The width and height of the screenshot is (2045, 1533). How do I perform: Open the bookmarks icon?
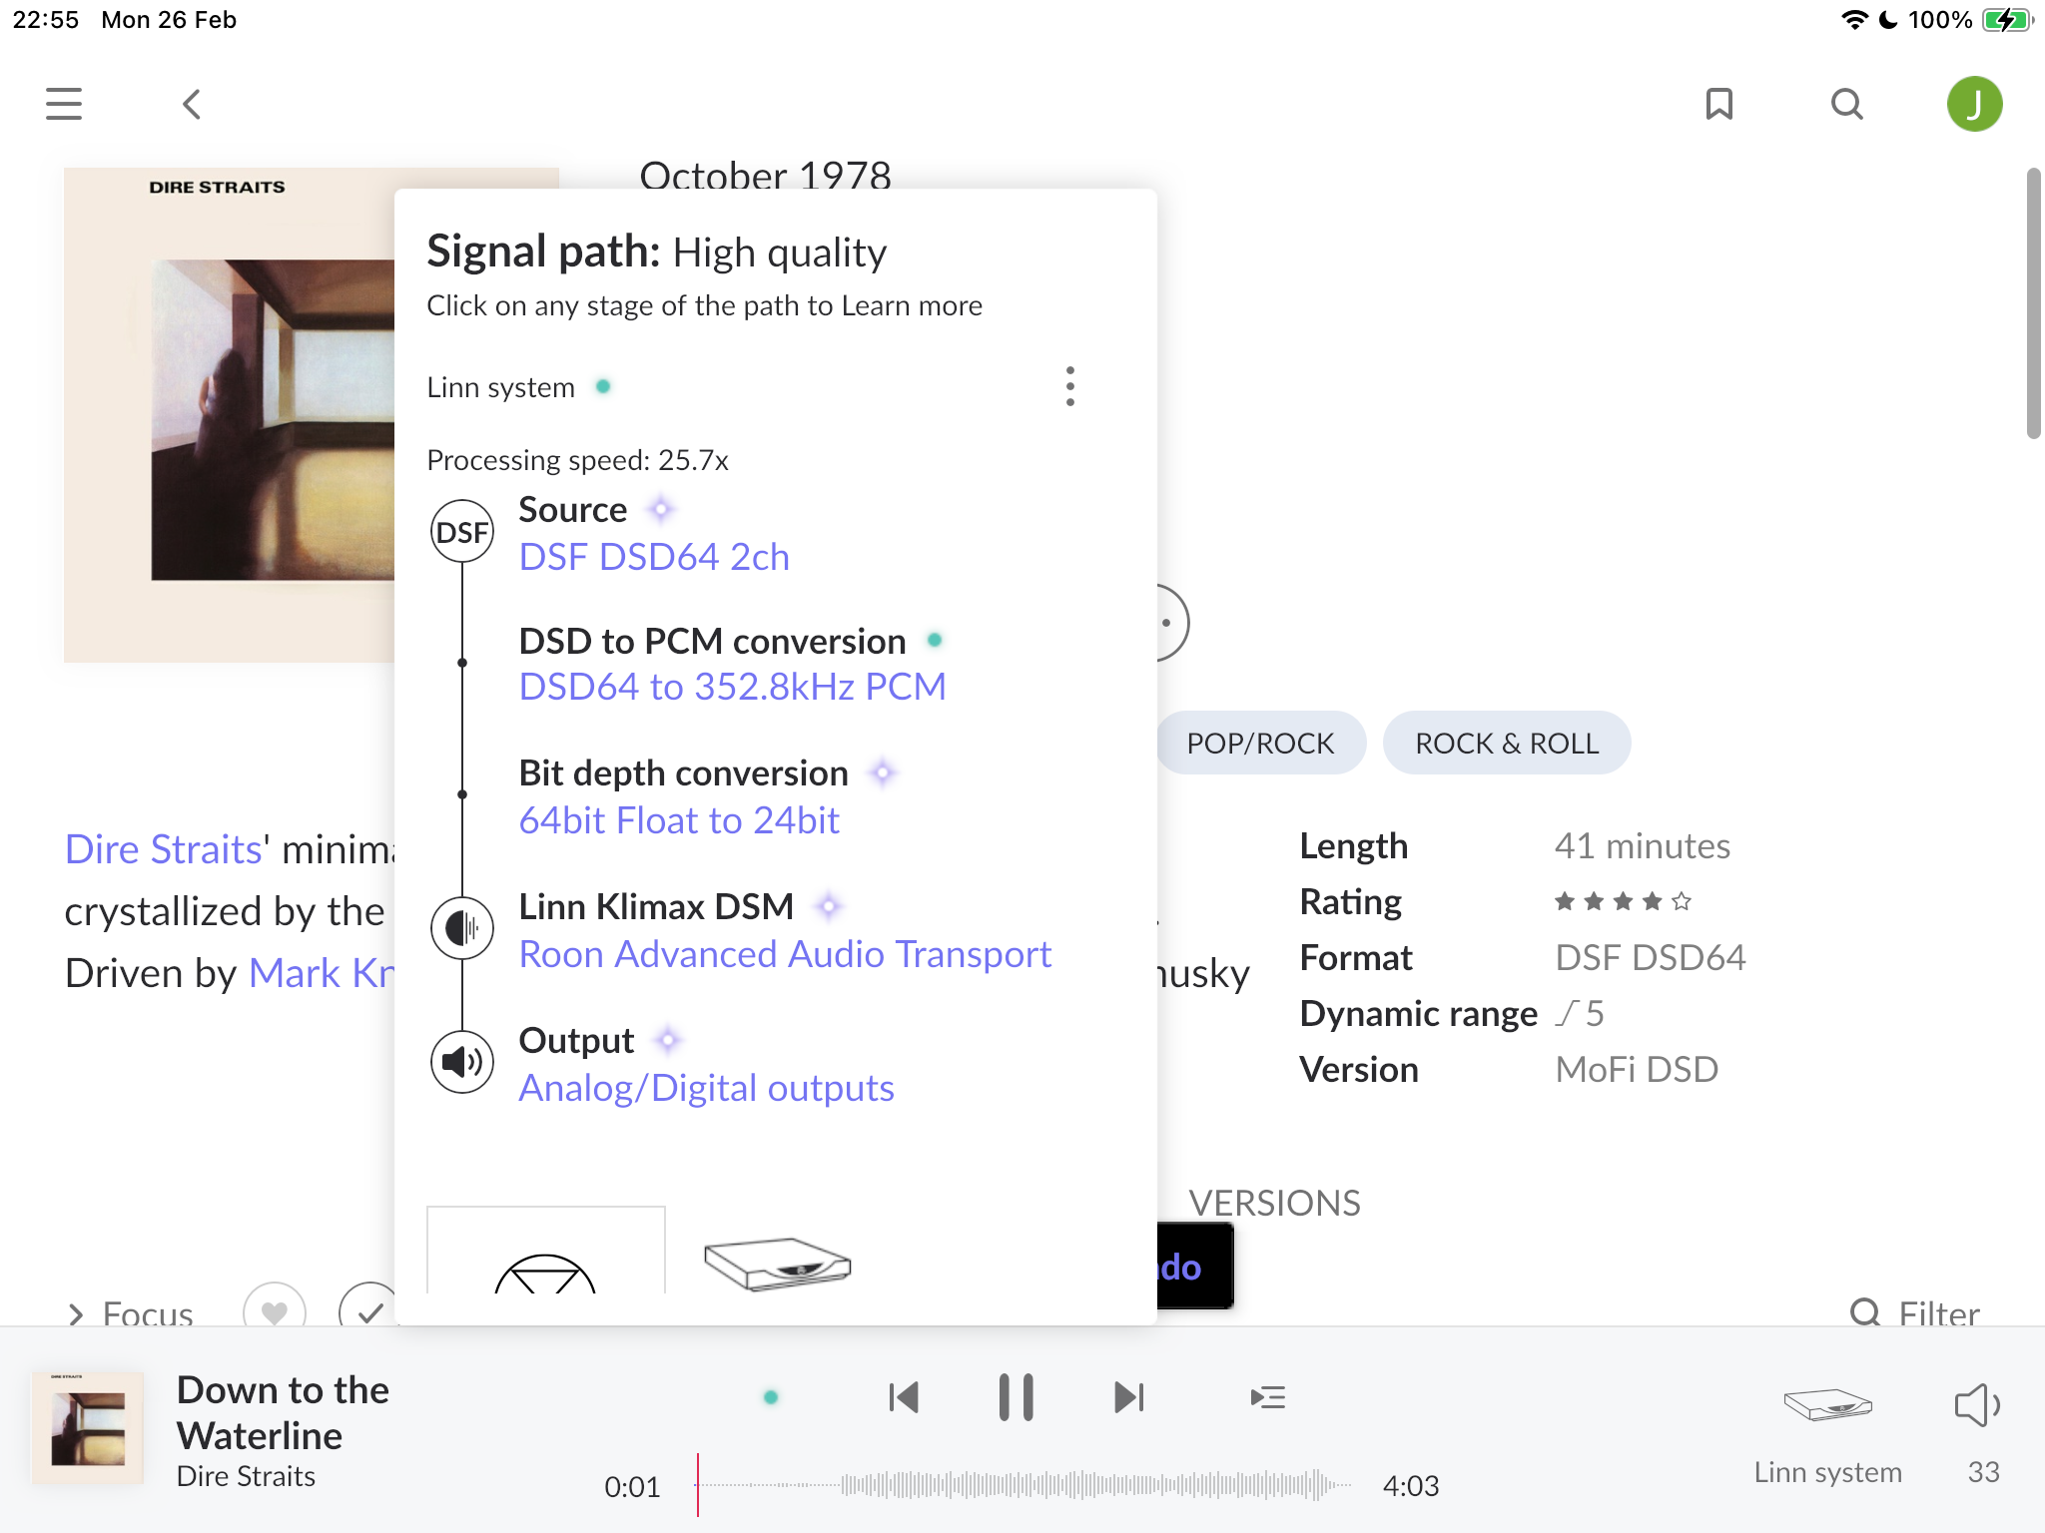pyautogui.click(x=1718, y=104)
